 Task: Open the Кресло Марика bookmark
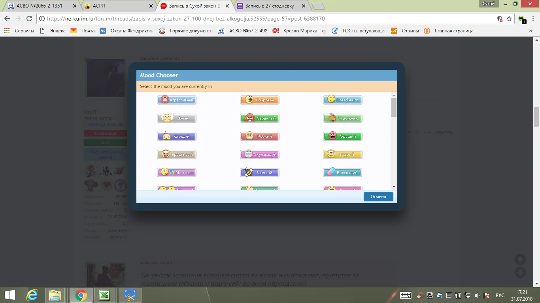[300, 31]
